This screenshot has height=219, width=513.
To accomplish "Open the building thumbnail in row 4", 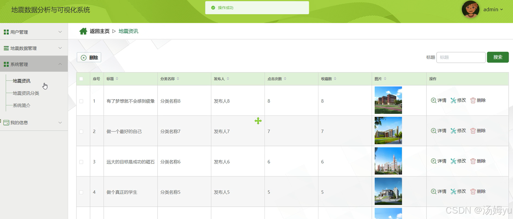I will [x=388, y=191].
